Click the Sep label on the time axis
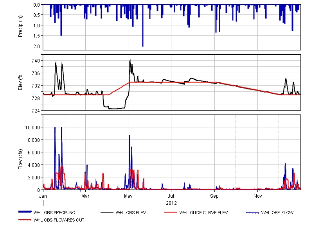 click(214, 195)
